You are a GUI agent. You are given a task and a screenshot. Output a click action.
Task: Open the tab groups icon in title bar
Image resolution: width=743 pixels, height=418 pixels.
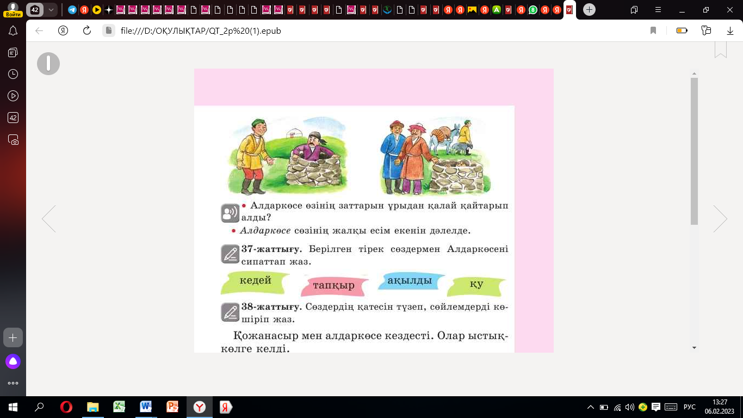pyautogui.click(x=634, y=10)
